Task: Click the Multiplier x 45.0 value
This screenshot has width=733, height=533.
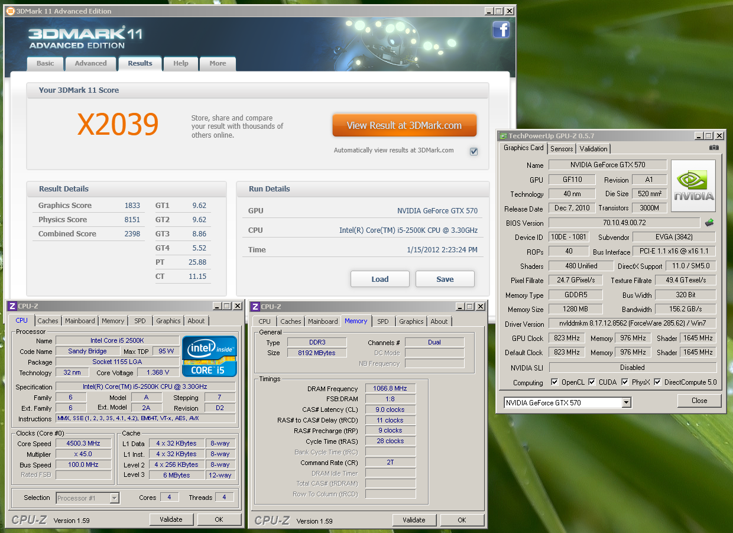Action: coord(83,454)
